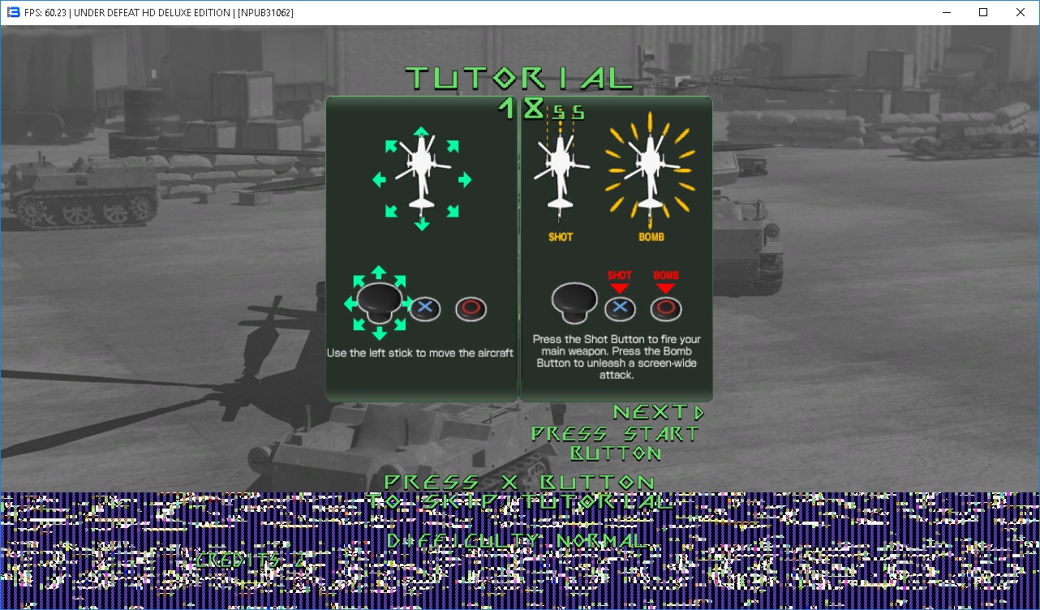Click the emulator app icon in title bar
Screen dimensions: 1040x610
[13, 12]
